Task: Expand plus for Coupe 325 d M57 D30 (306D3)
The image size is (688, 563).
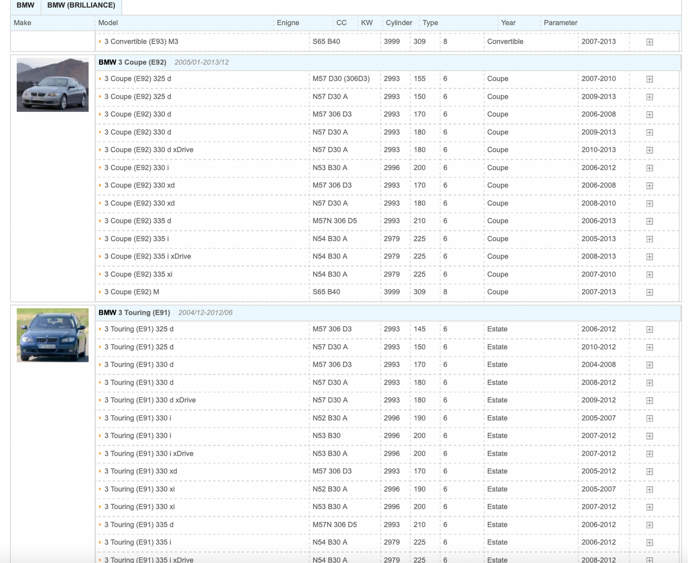Action: (649, 79)
